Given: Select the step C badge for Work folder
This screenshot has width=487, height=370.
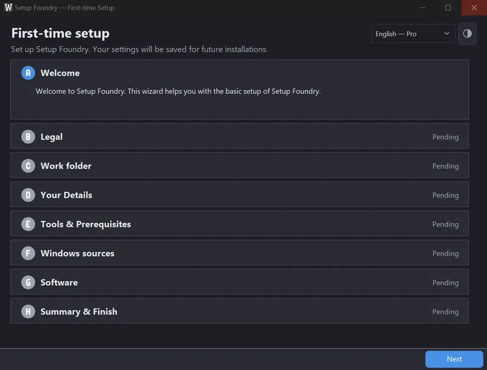Looking at the screenshot, I should click(28, 166).
